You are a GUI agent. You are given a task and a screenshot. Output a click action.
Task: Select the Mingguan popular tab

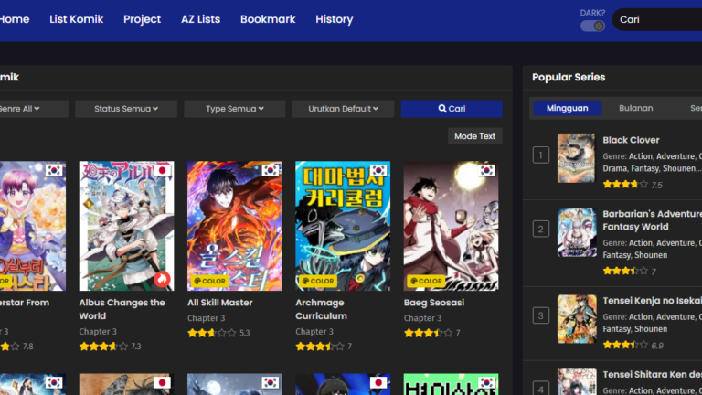click(567, 108)
